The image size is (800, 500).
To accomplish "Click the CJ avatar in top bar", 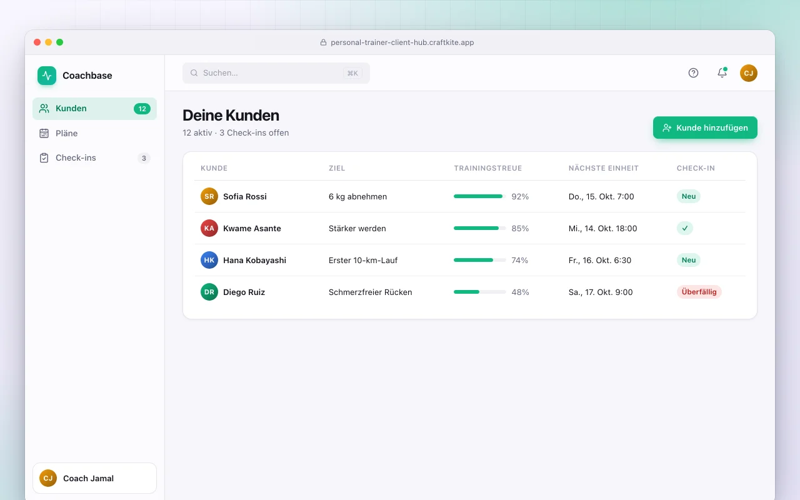I will click(749, 73).
